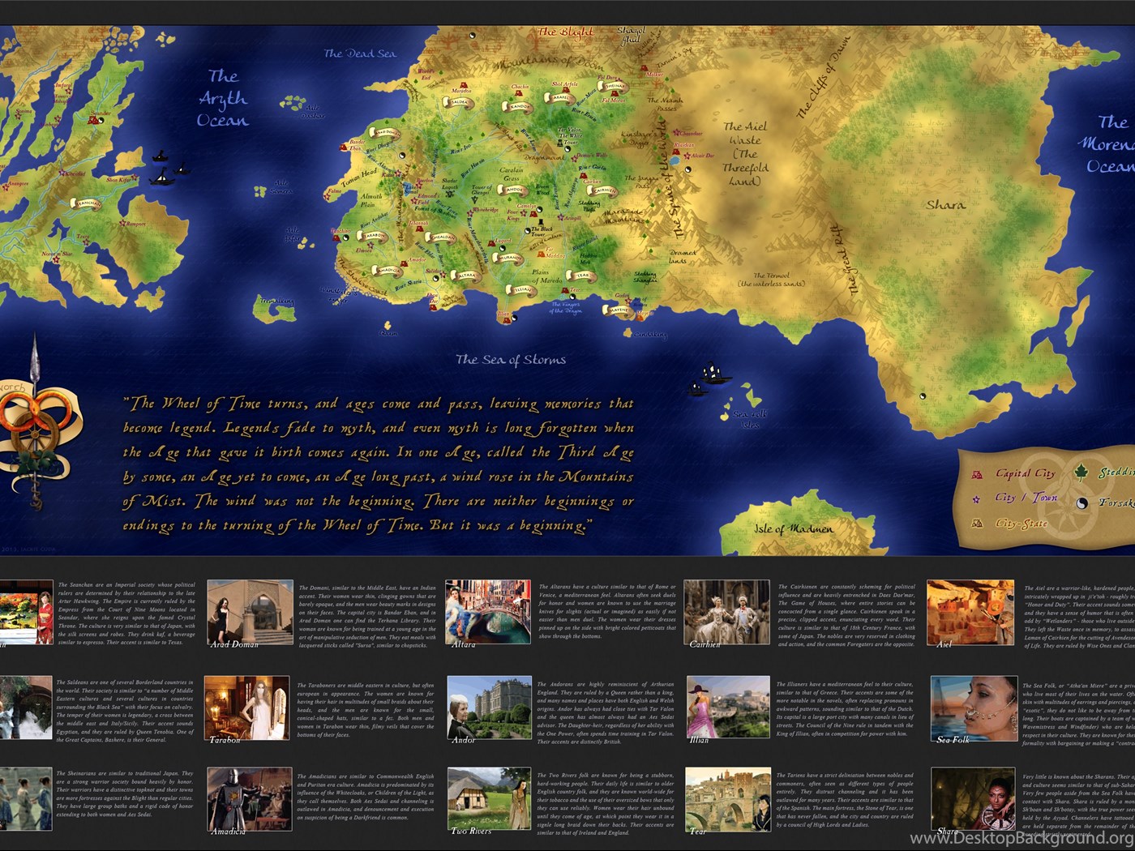This screenshot has height=851, width=1135.
Task: Click "The Aryth Ocean" label
Action: [x=223, y=98]
